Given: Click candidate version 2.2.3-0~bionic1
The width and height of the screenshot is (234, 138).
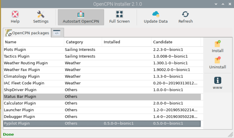Looking at the screenshot, I should click(168, 50).
